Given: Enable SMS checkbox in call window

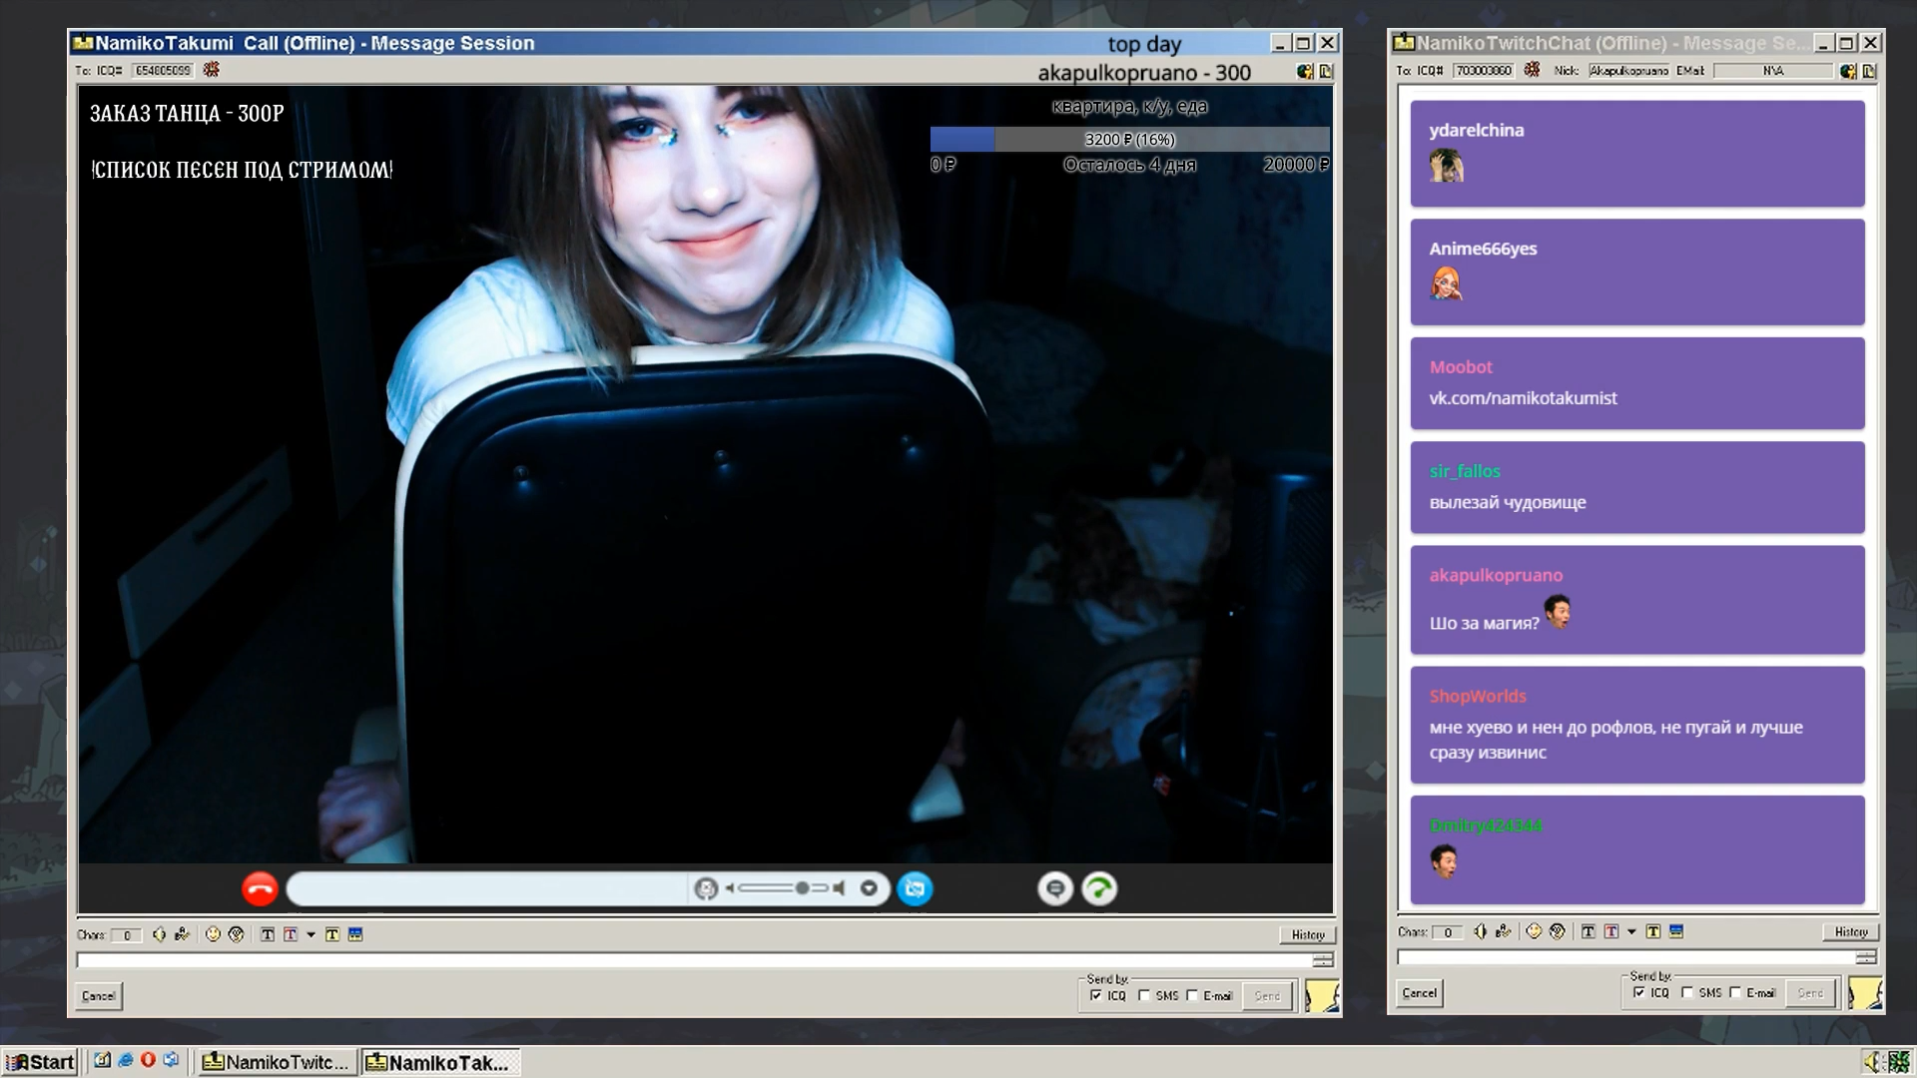Looking at the screenshot, I should [1144, 995].
